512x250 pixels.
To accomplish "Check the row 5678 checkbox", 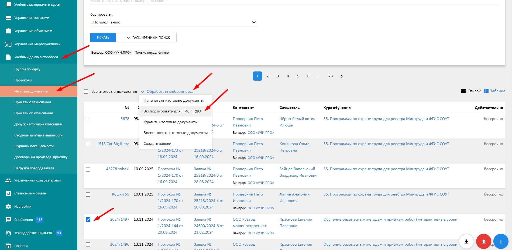I will coord(88,119).
